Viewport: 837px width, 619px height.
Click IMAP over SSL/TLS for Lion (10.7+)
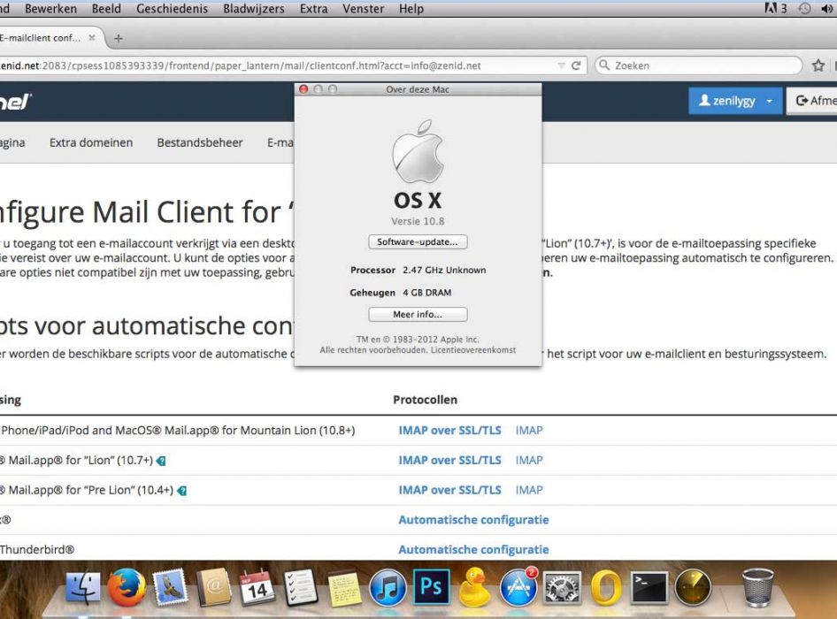click(450, 461)
